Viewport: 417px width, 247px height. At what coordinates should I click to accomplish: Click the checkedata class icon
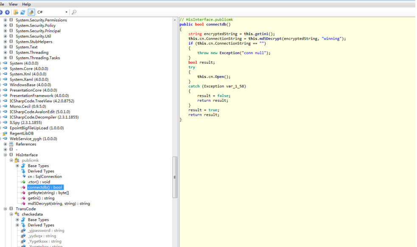pos(17,214)
